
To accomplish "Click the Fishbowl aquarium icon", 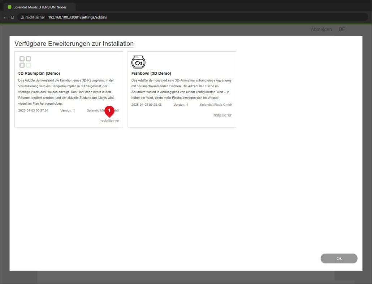I will (138, 62).
